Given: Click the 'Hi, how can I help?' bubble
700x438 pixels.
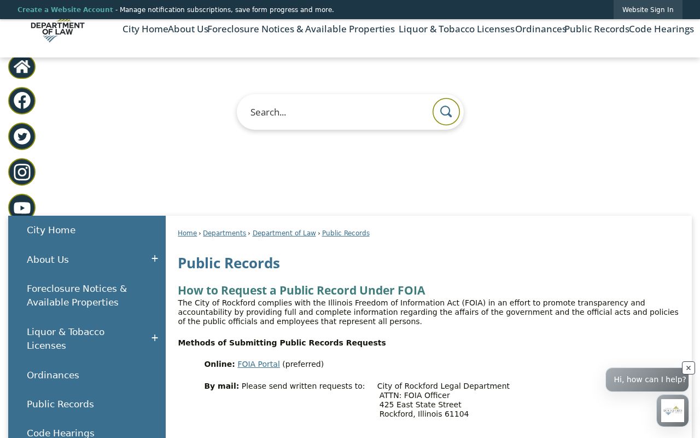Looking at the screenshot, I should pos(647,379).
